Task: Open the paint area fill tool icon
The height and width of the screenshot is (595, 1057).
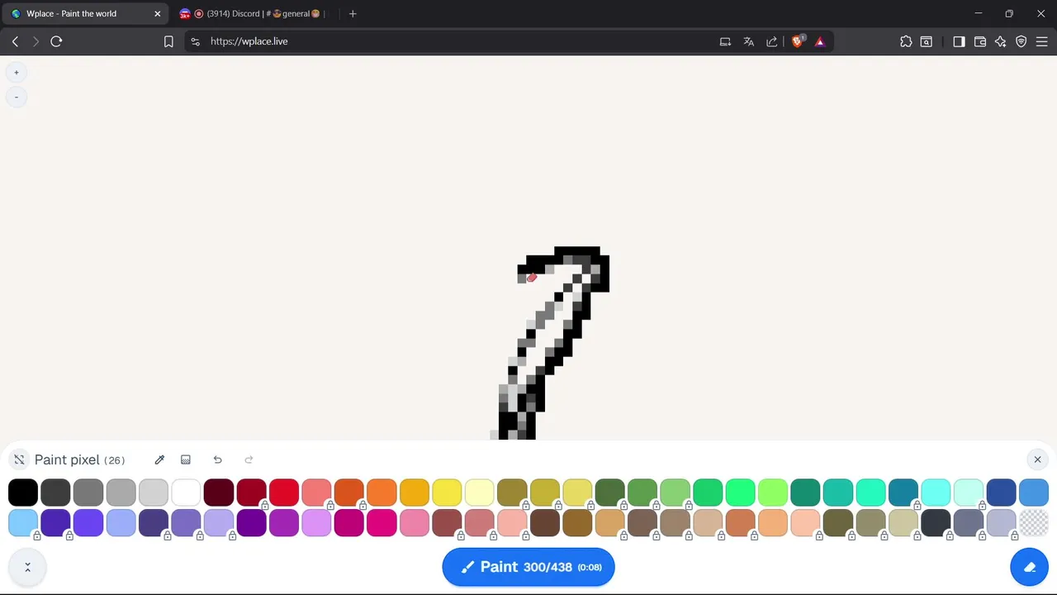Action: coord(186,459)
